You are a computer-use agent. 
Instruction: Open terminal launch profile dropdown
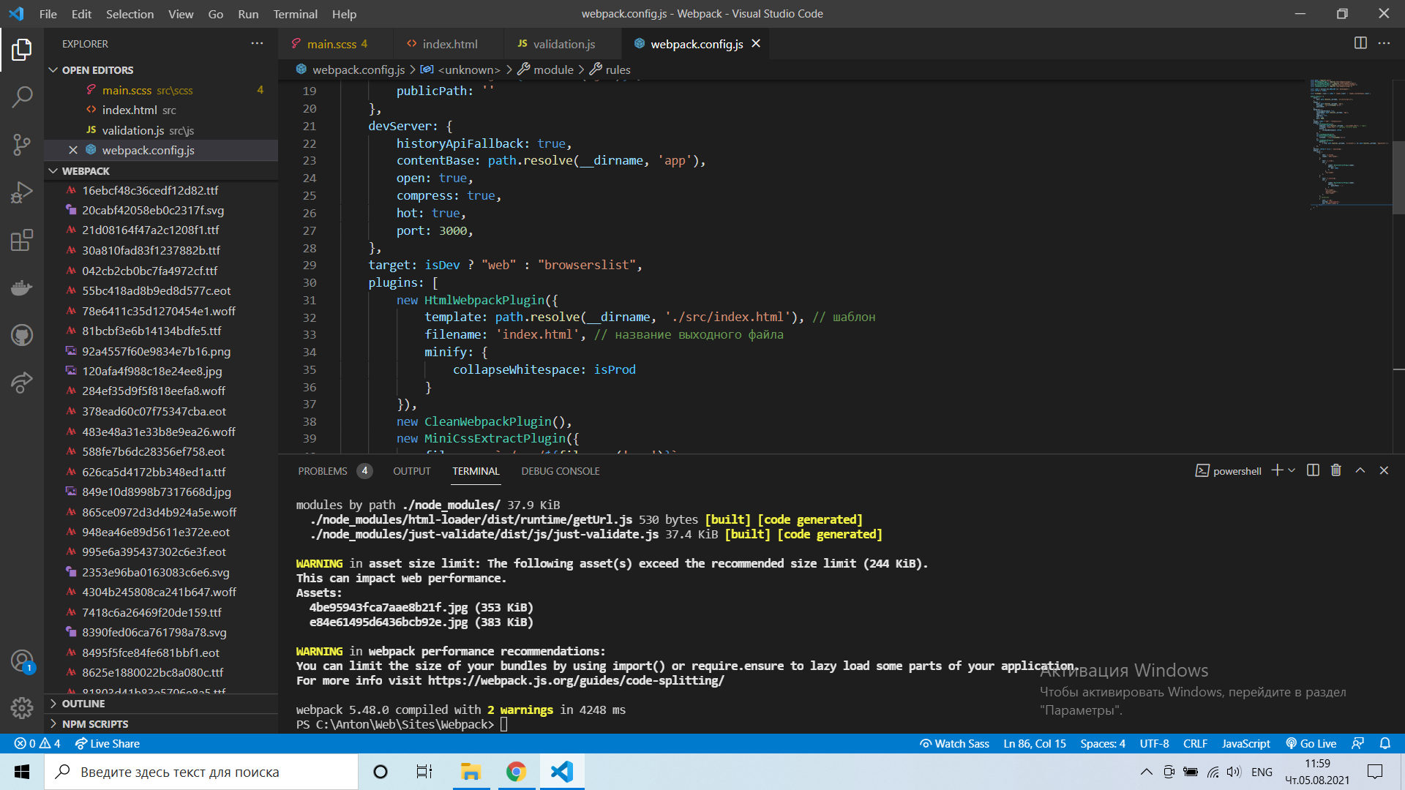1292,470
